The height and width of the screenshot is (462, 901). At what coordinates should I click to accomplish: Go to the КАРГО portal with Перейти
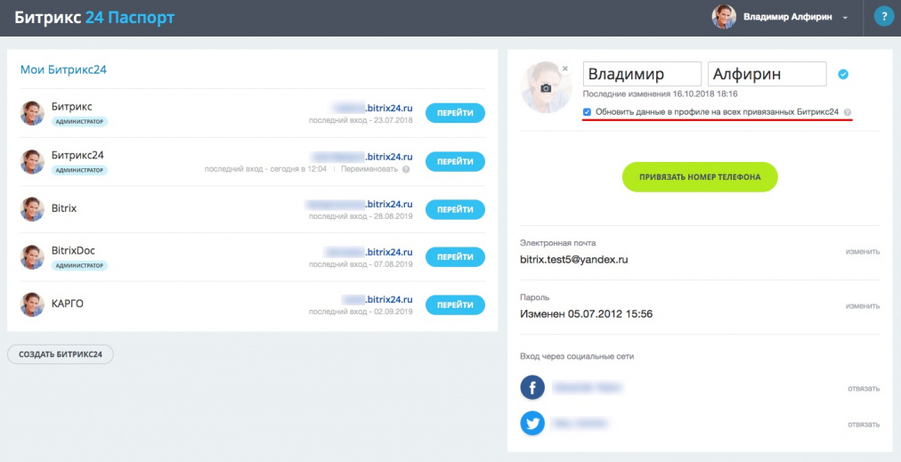coord(455,305)
